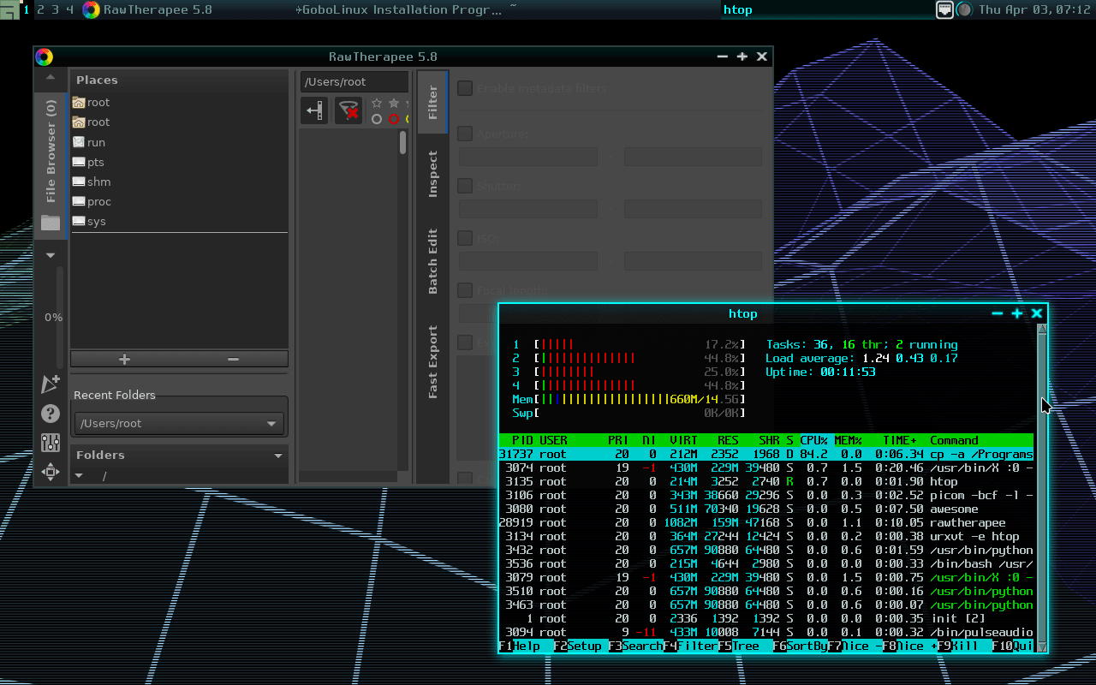Viewport: 1096px width, 685px height.
Task: Filter by one star using the filled star icon
Action: click(x=394, y=103)
